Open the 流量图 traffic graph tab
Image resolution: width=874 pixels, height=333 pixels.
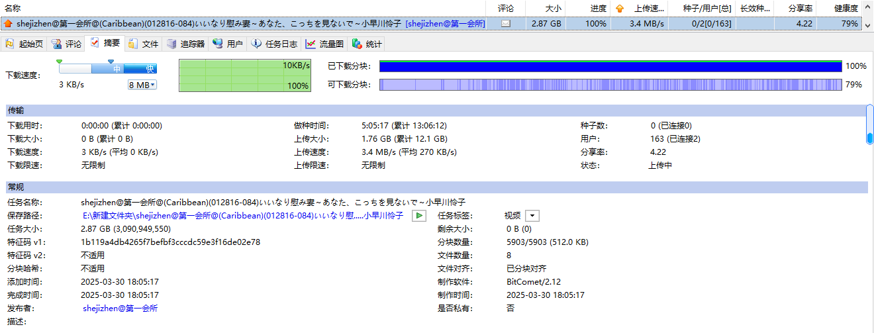[x=325, y=44]
